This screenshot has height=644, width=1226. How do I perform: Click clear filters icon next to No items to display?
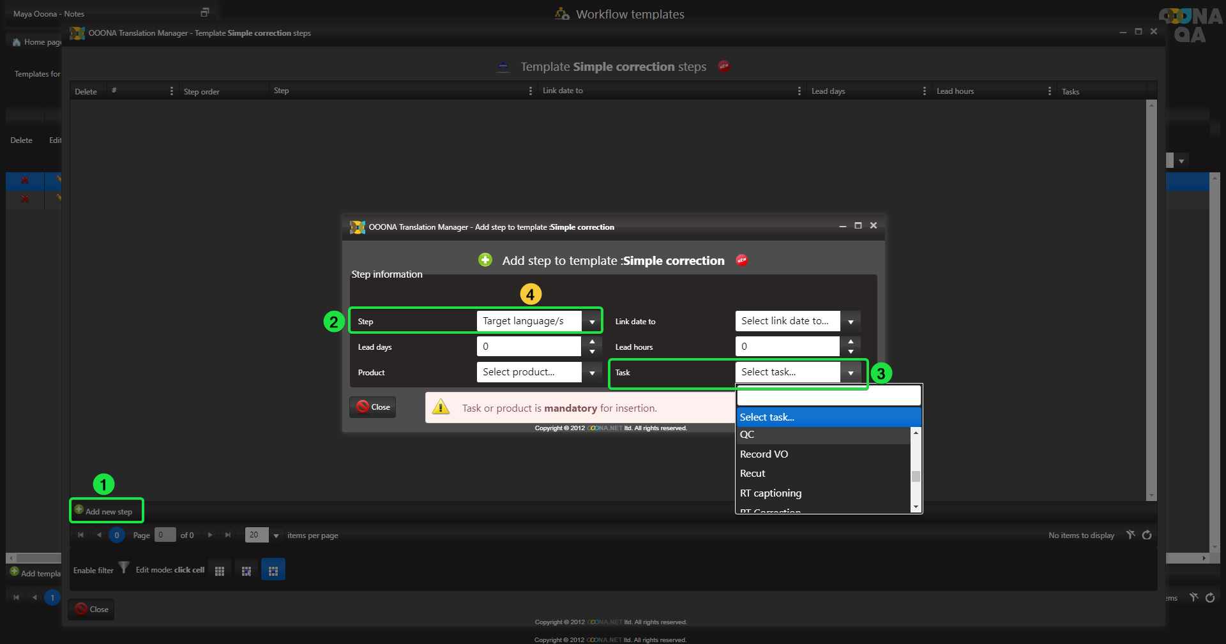coord(1130,535)
